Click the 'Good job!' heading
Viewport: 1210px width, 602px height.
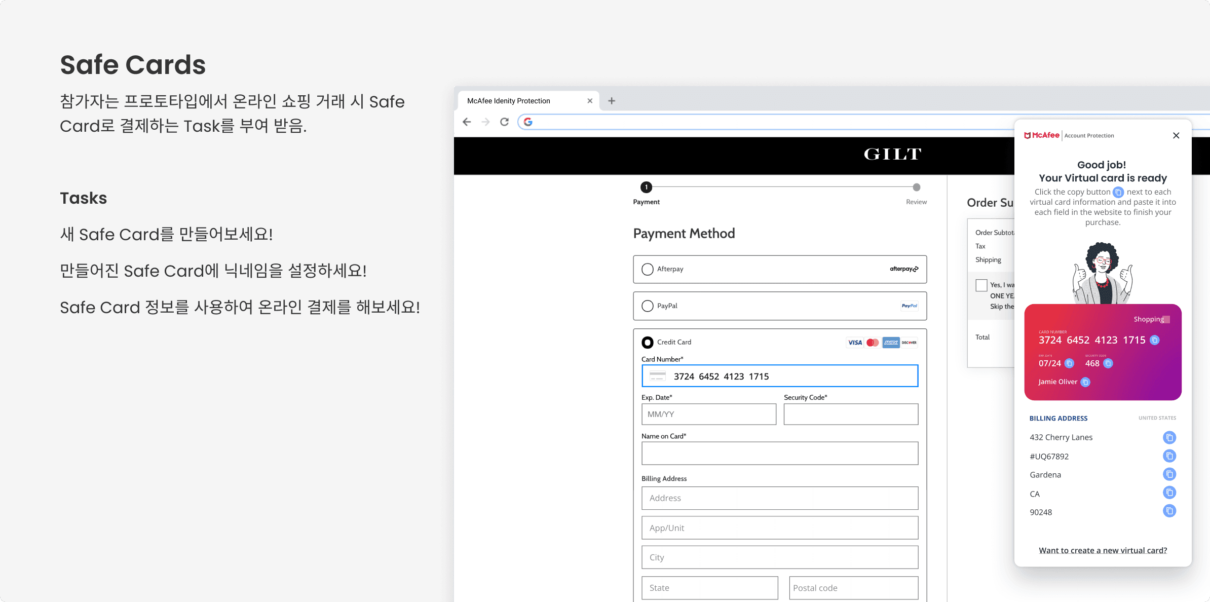[1102, 165]
